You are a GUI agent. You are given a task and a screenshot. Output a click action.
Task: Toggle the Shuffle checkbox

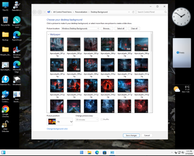(x=102, y=119)
